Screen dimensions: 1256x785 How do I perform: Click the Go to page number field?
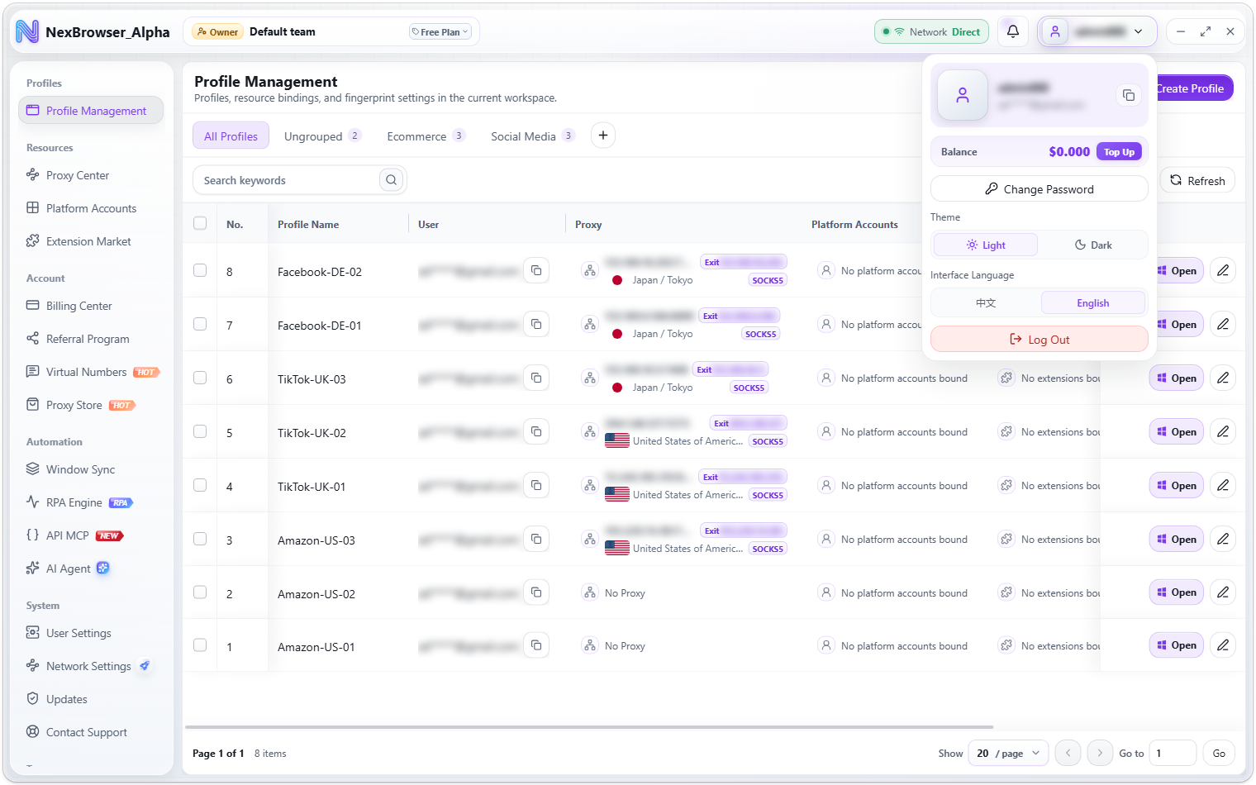point(1173,753)
